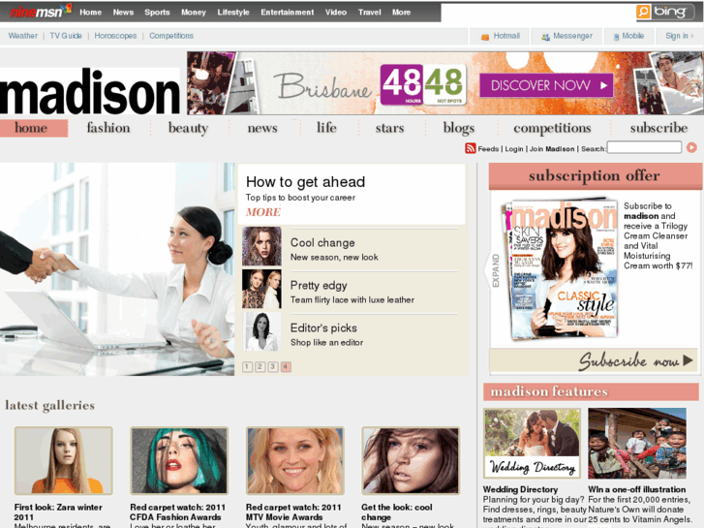
Task: Open the More menu in ninemsn bar
Action: coord(401,13)
